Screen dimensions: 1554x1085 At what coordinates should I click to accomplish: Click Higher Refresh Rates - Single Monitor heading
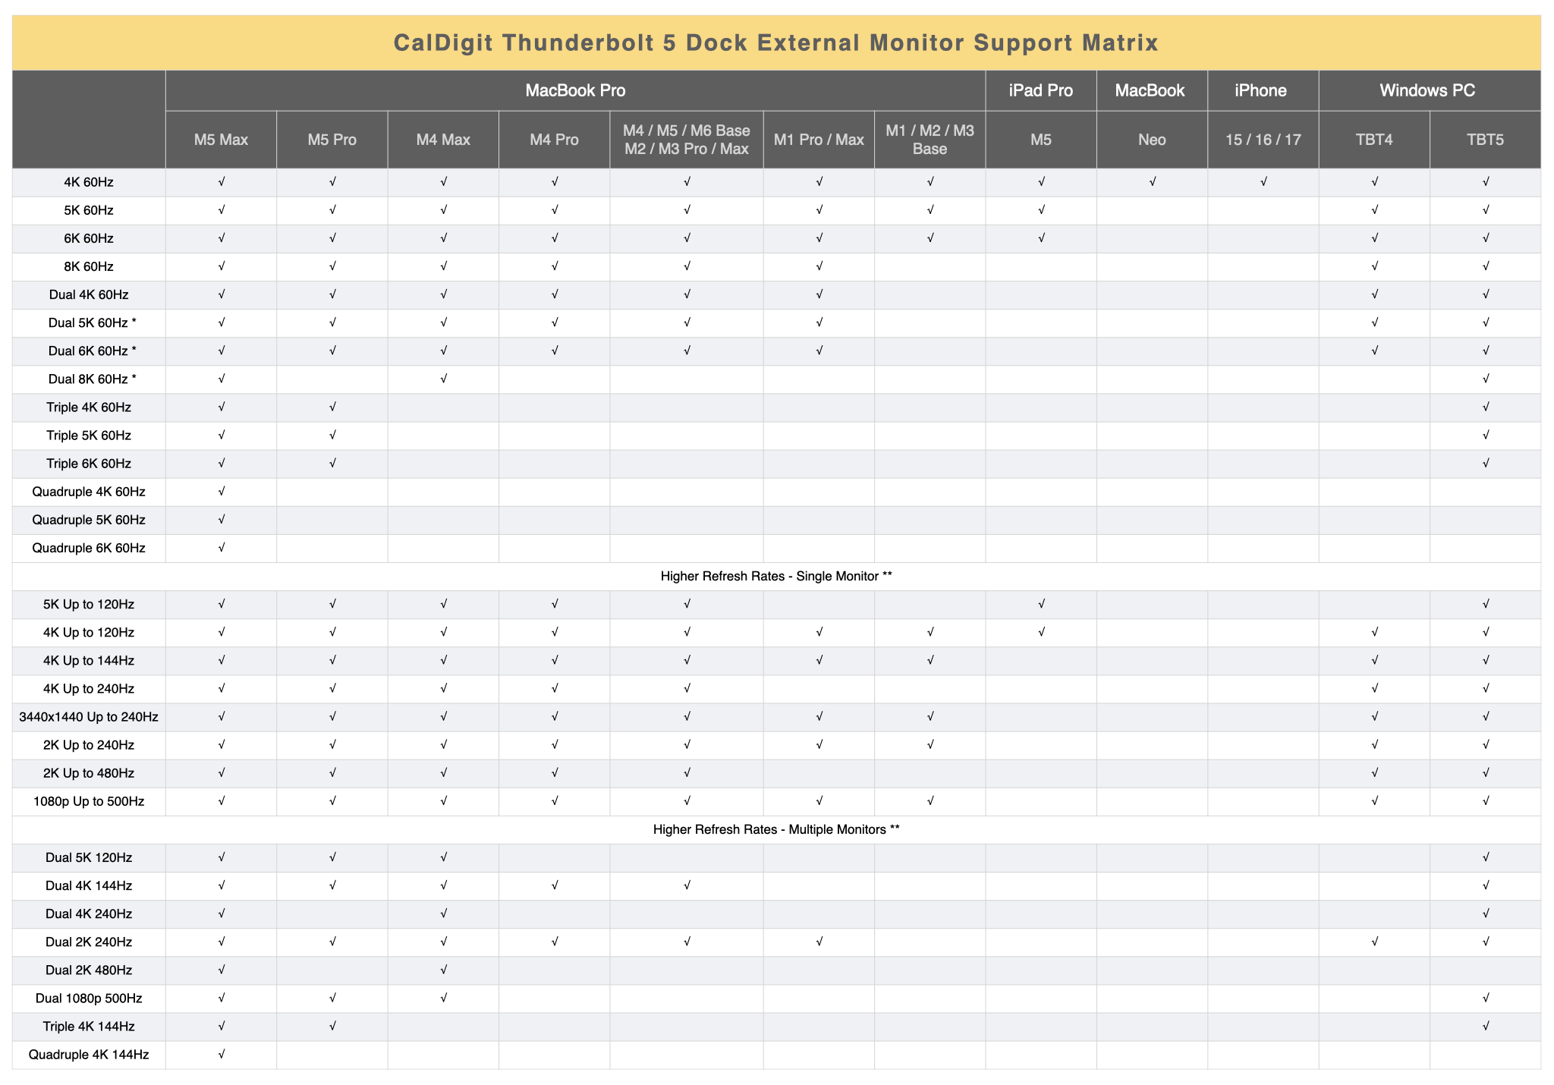point(775,577)
